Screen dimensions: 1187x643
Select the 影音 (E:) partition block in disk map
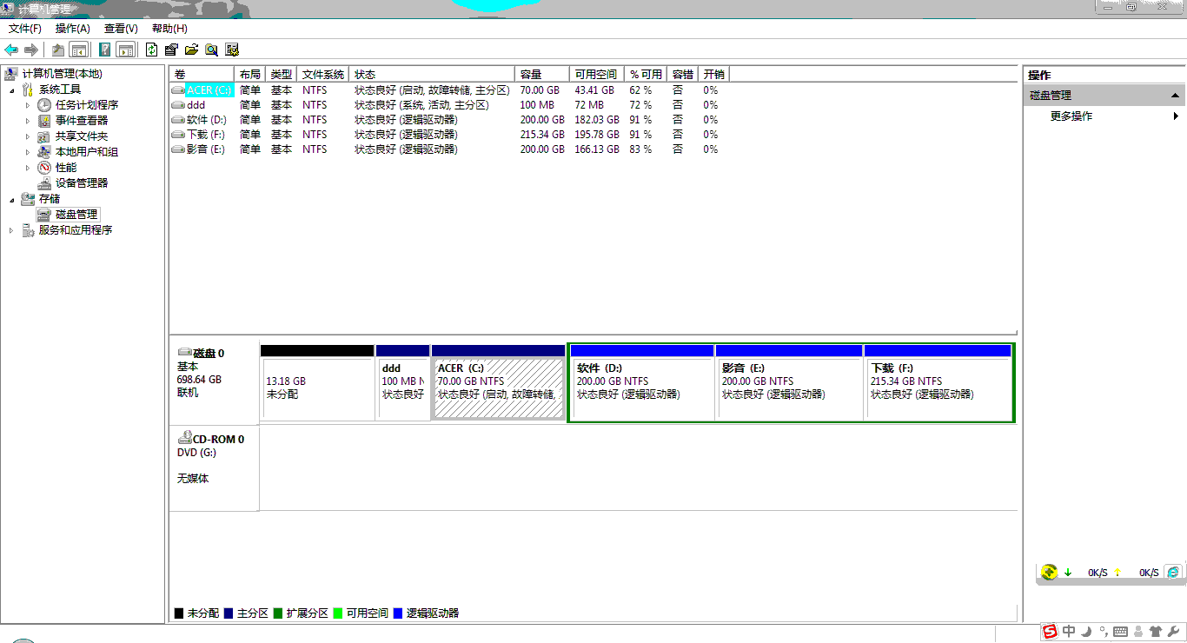point(789,382)
